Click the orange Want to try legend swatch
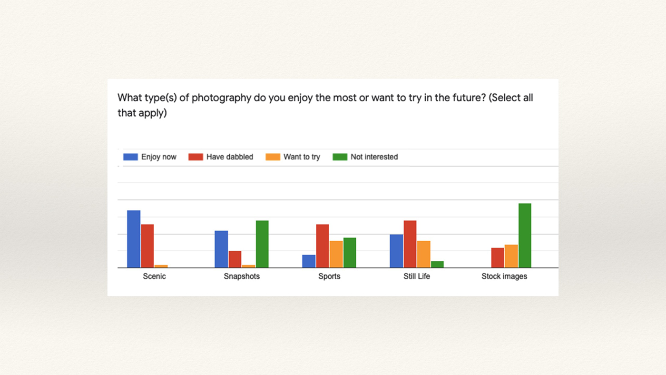Viewport: 666px width, 375px height. click(x=273, y=157)
